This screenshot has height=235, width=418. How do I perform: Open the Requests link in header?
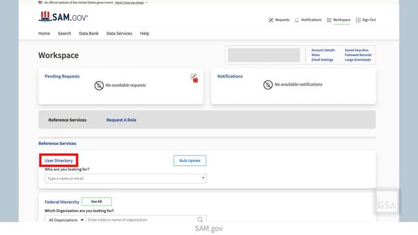[x=282, y=20]
